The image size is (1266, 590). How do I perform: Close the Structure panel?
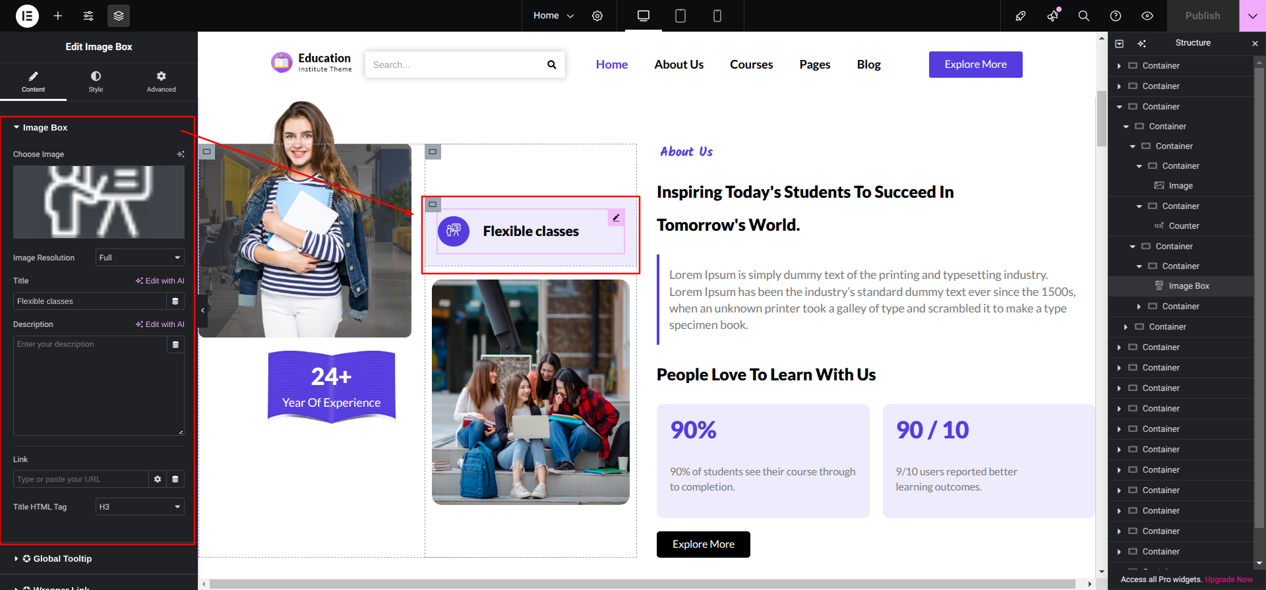click(1255, 44)
